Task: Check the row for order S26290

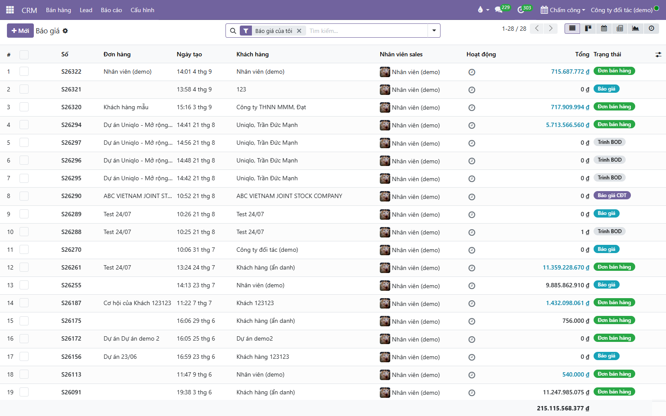Action: click(24, 196)
